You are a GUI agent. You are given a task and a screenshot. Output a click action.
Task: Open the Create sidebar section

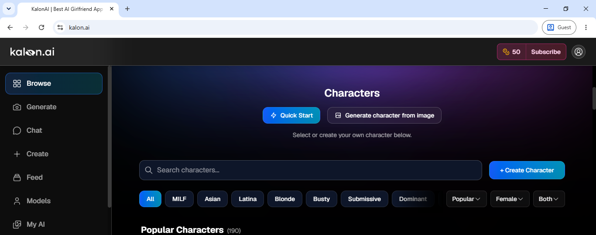[54, 154]
